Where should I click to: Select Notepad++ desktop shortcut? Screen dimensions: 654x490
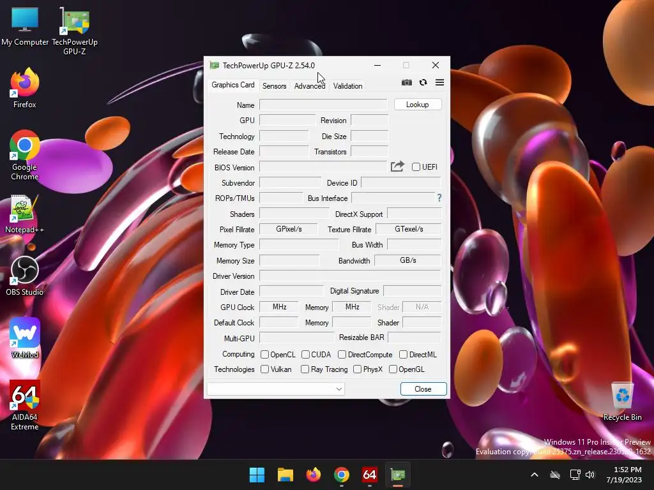25,214
